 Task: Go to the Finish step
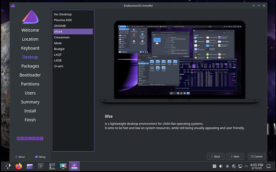(x=30, y=120)
